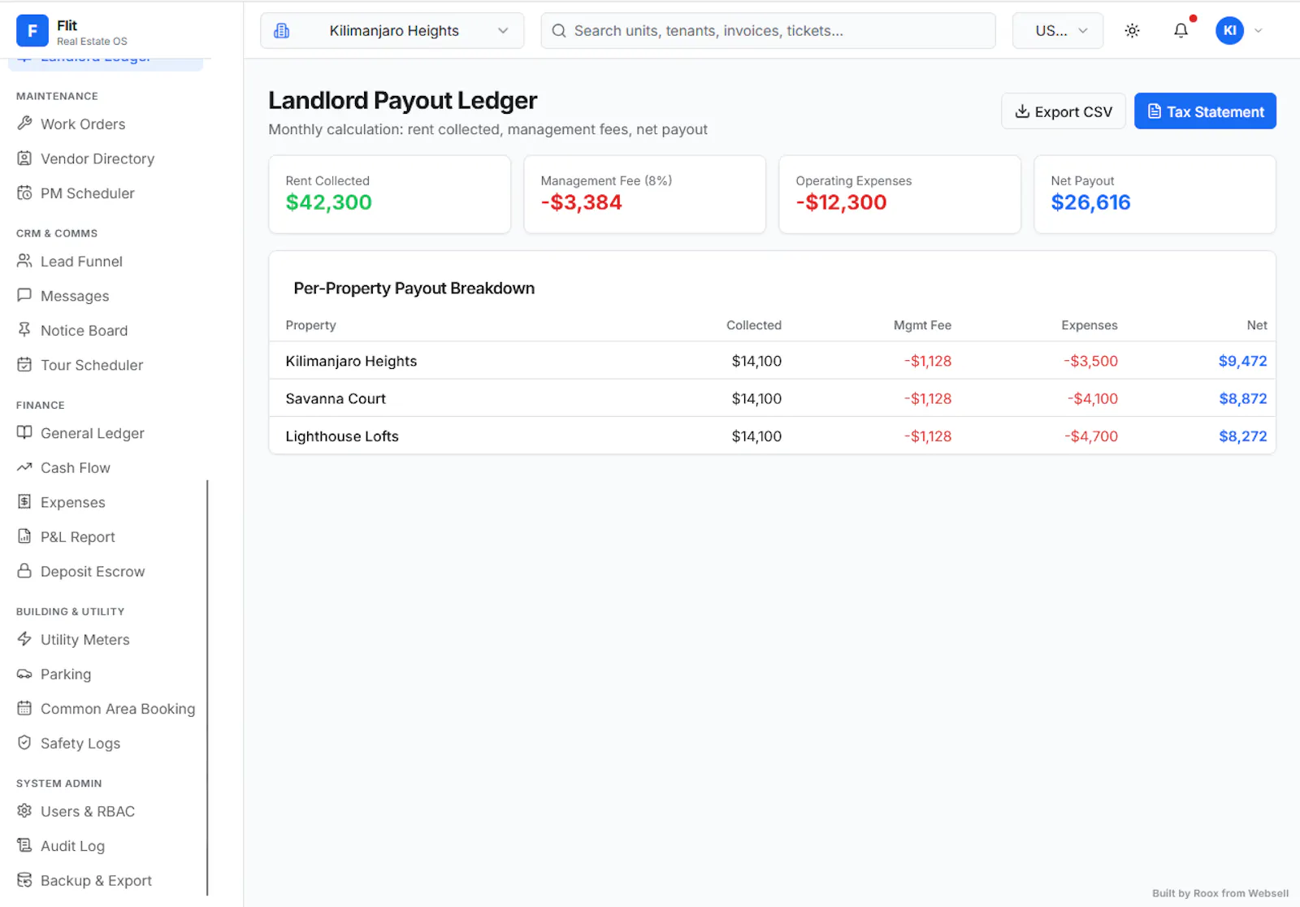Open Work Orders page
This screenshot has width=1300, height=907.
click(x=83, y=124)
